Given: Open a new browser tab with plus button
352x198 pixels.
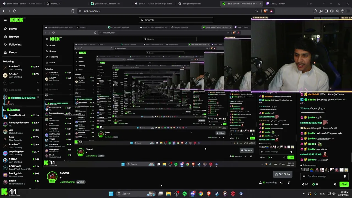Looking at the screenshot, I should 311,4.
